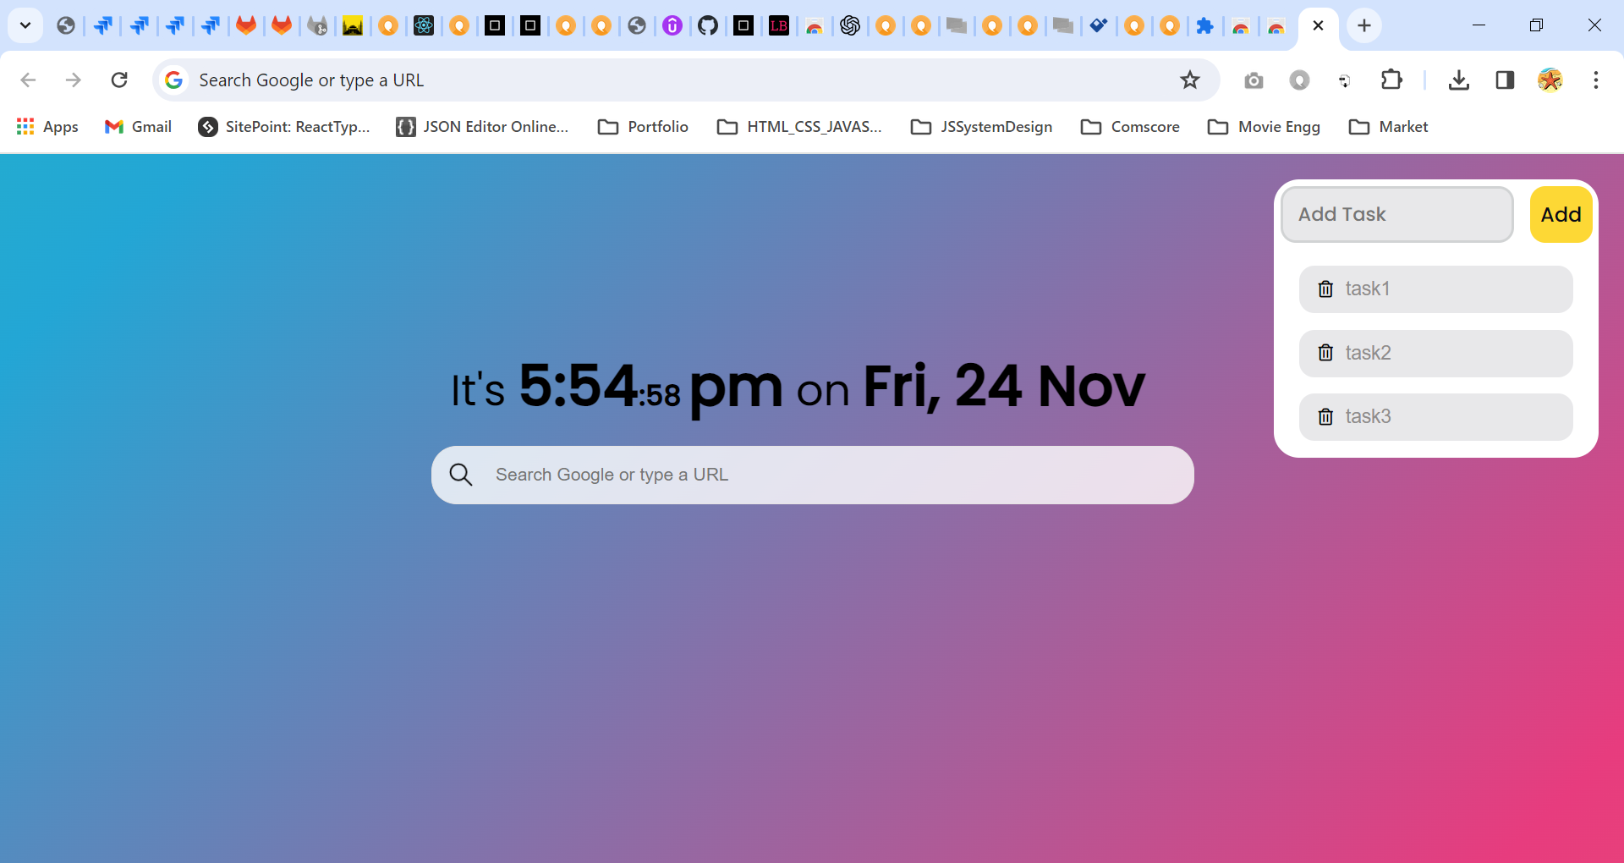Open the Google Lens camera search icon
The height and width of the screenshot is (863, 1624).
coord(1254,80)
